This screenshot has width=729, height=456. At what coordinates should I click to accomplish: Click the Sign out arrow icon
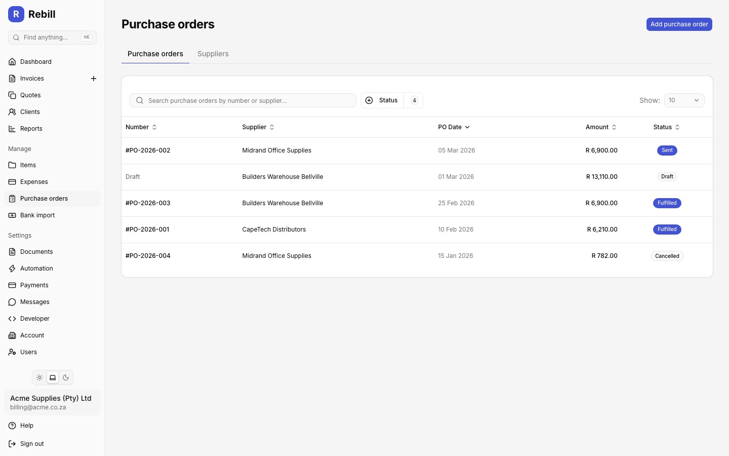(12, 444)
